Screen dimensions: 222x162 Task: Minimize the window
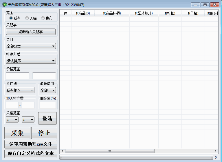tap(195, 5)
